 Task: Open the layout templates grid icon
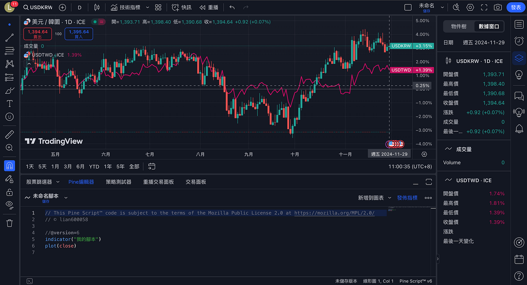point(158,7)
